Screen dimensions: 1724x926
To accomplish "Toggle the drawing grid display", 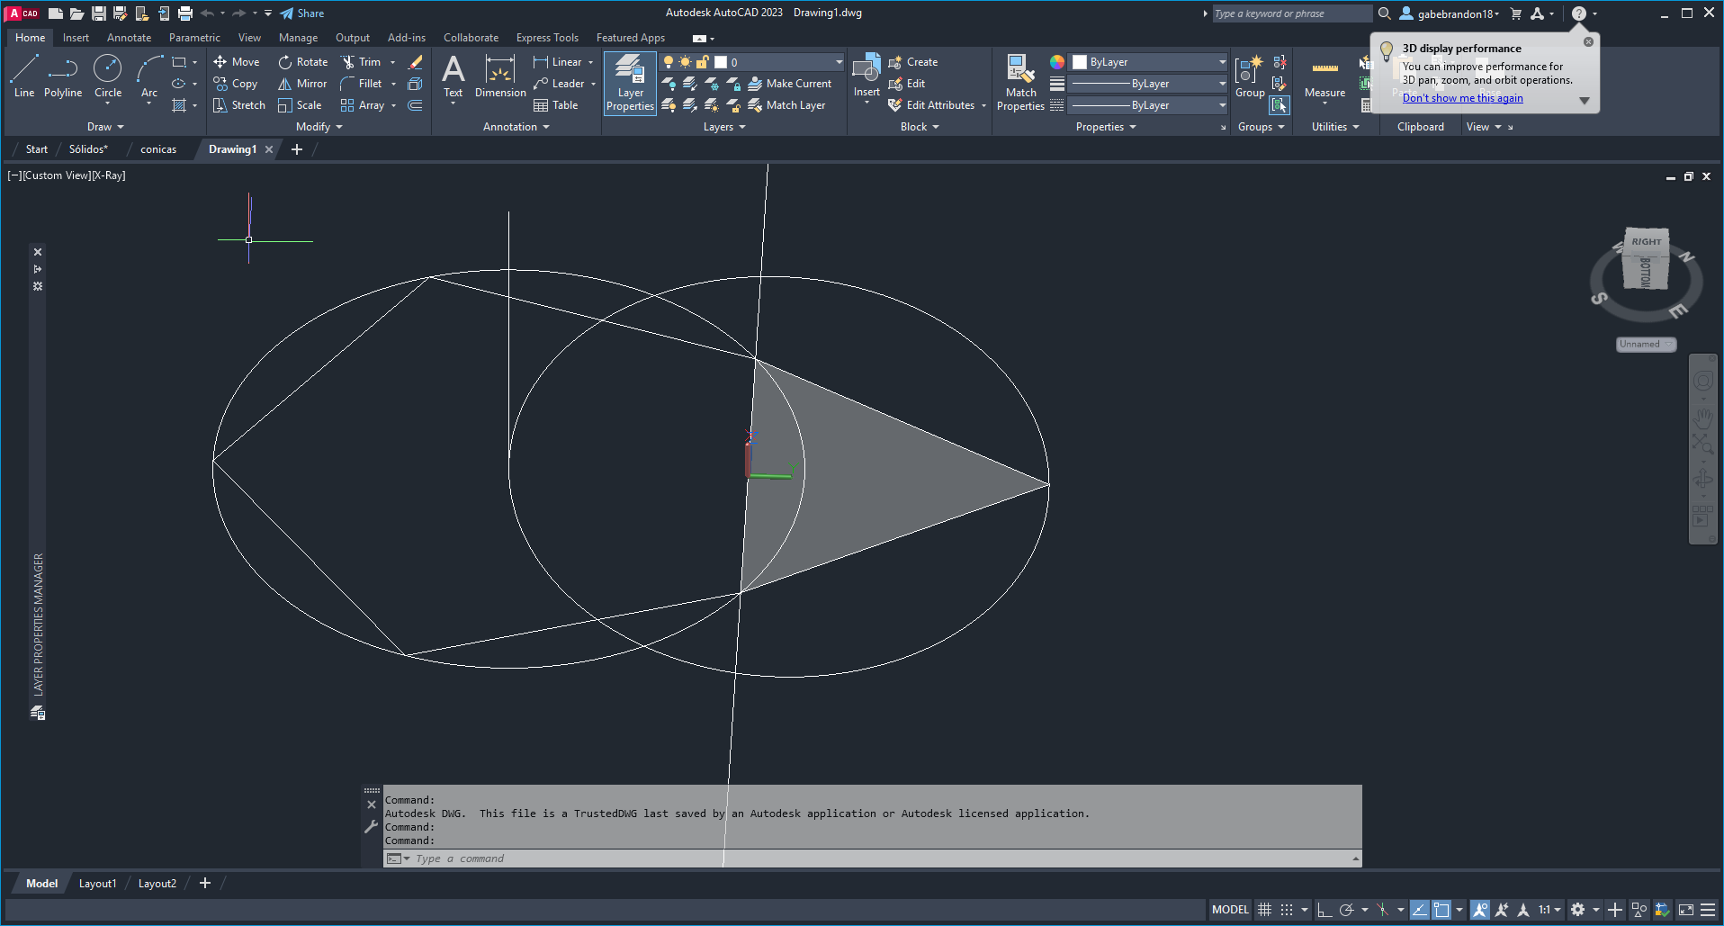I will 1264,910.
